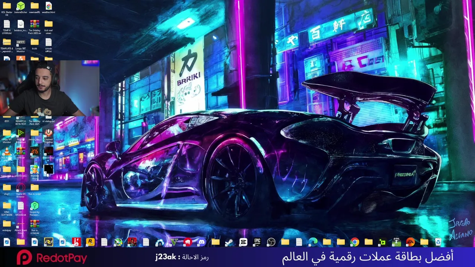The width and height of the screenshot is (475, 267).
Task: Launch Chained Together game shortcut
Action: coord(49,136)
